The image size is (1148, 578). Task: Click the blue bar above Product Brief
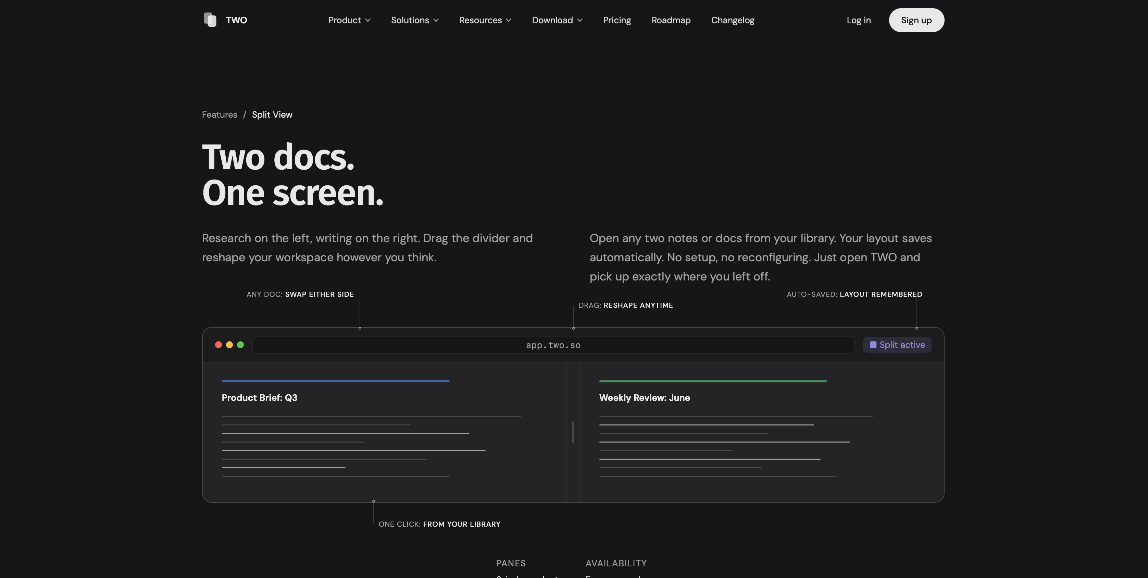point(336,381)
